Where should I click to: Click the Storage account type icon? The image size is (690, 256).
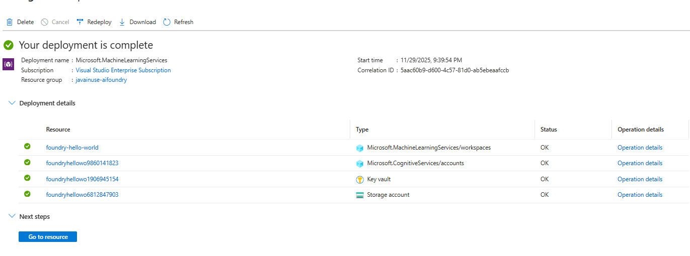pyautogui.click(x=359, y=195)
